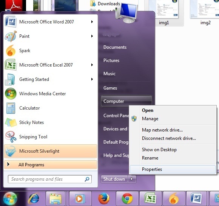Open Excel 2007 via its green icon
The height and width of the screenshot is (206, 219).
11,65
